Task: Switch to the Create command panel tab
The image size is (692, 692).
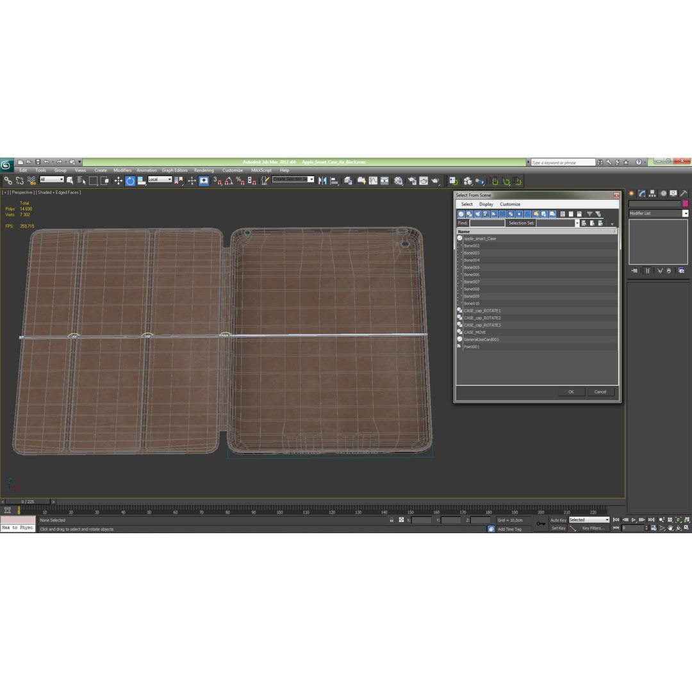Action: pyautogui.click(x=632, y=194)
